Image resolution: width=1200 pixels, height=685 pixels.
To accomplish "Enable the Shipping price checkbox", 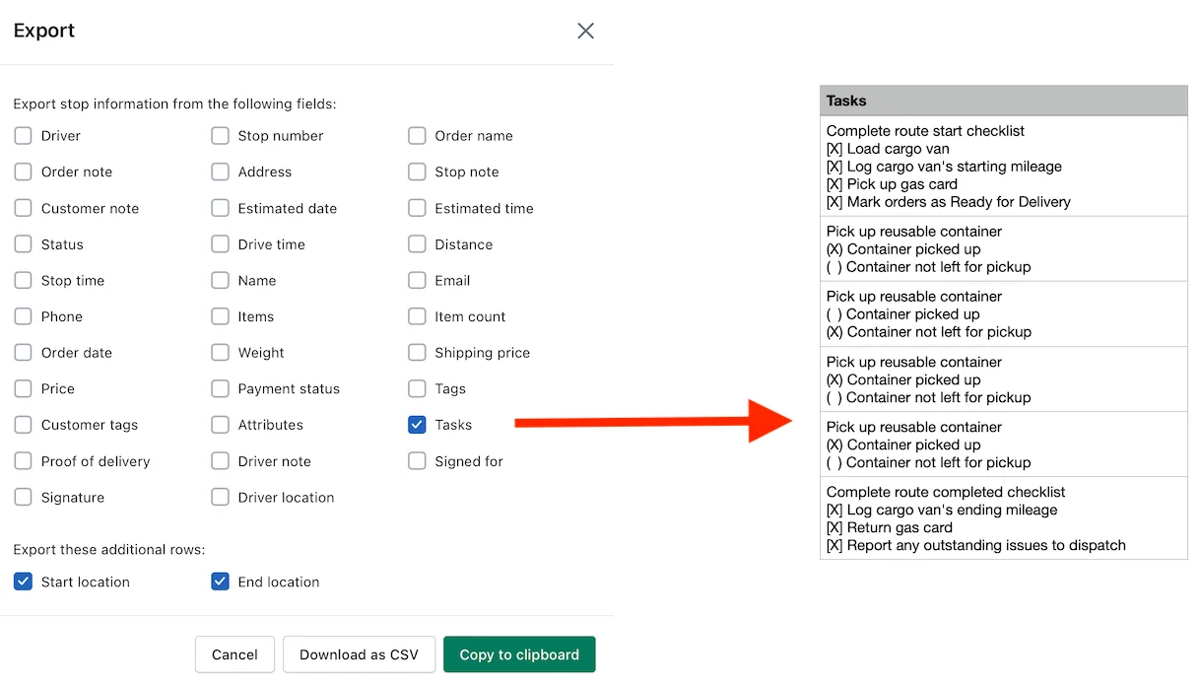I will [417, 353].
